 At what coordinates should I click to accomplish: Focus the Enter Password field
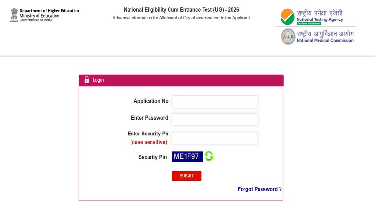(215, 119)
